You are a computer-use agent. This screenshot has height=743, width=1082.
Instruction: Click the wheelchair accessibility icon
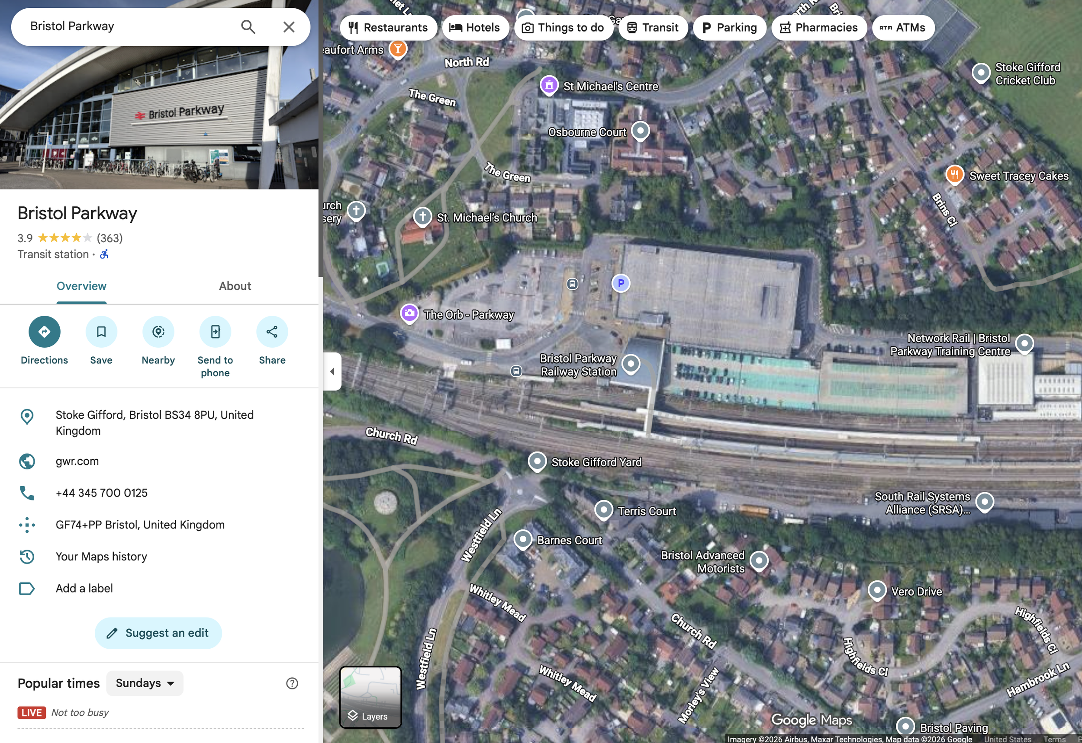coord(104,254)
